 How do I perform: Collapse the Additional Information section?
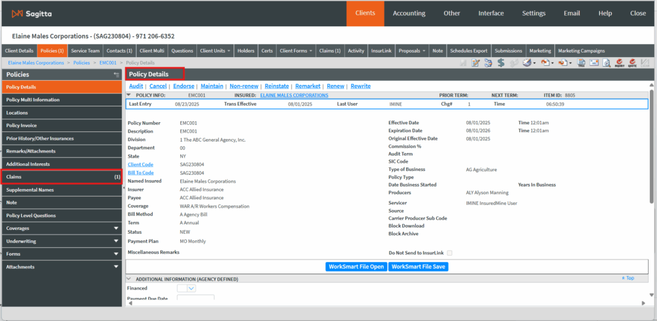pos(129,279)
